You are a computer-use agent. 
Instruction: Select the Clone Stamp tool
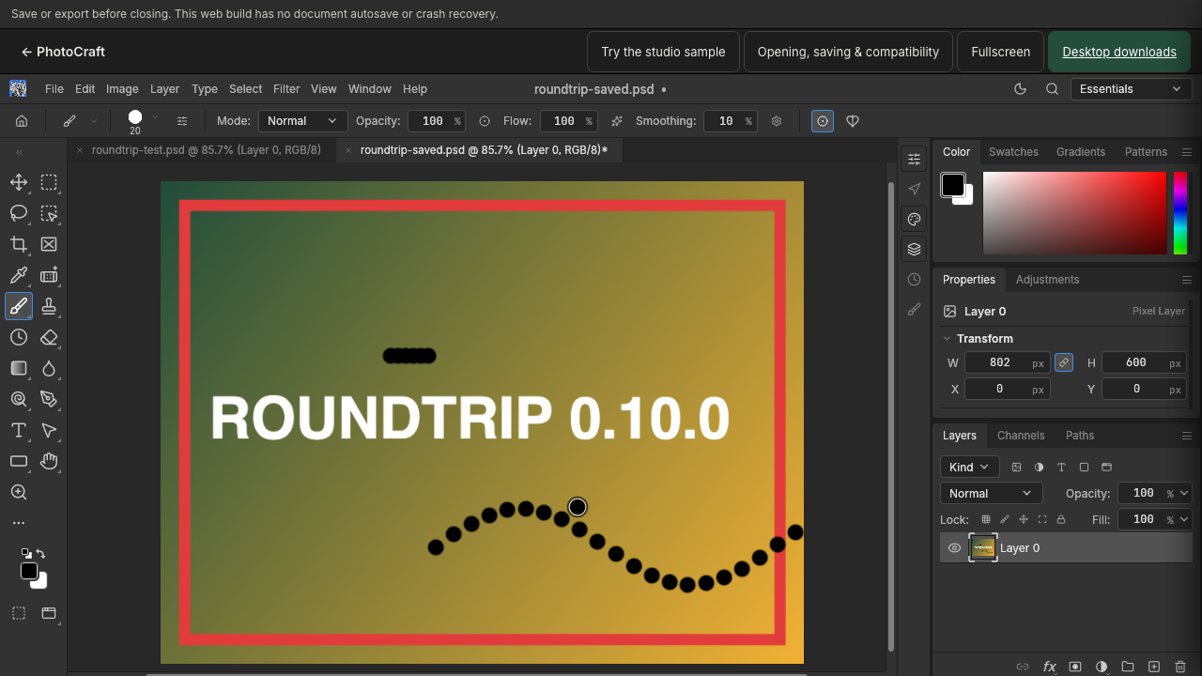tap(49, 307)
